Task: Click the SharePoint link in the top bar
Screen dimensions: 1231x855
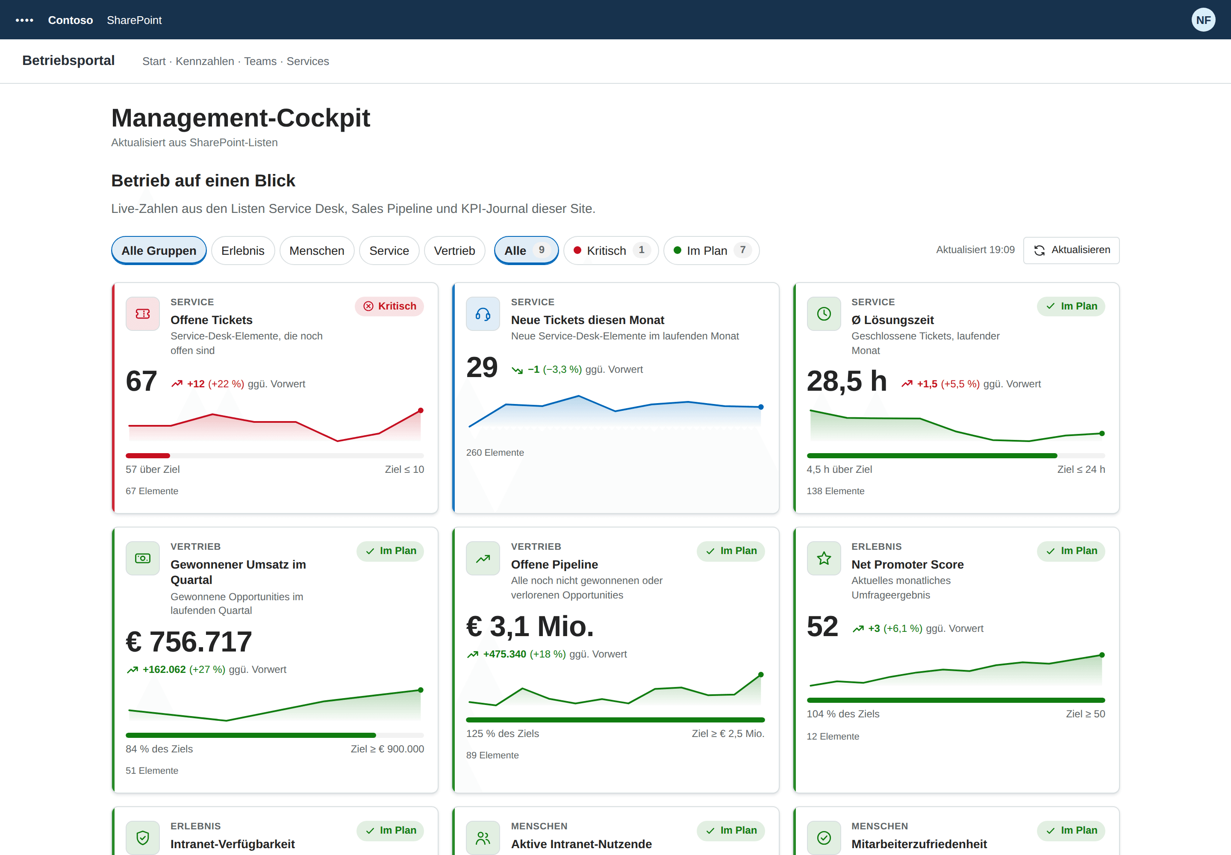Action: pos(134,21)
